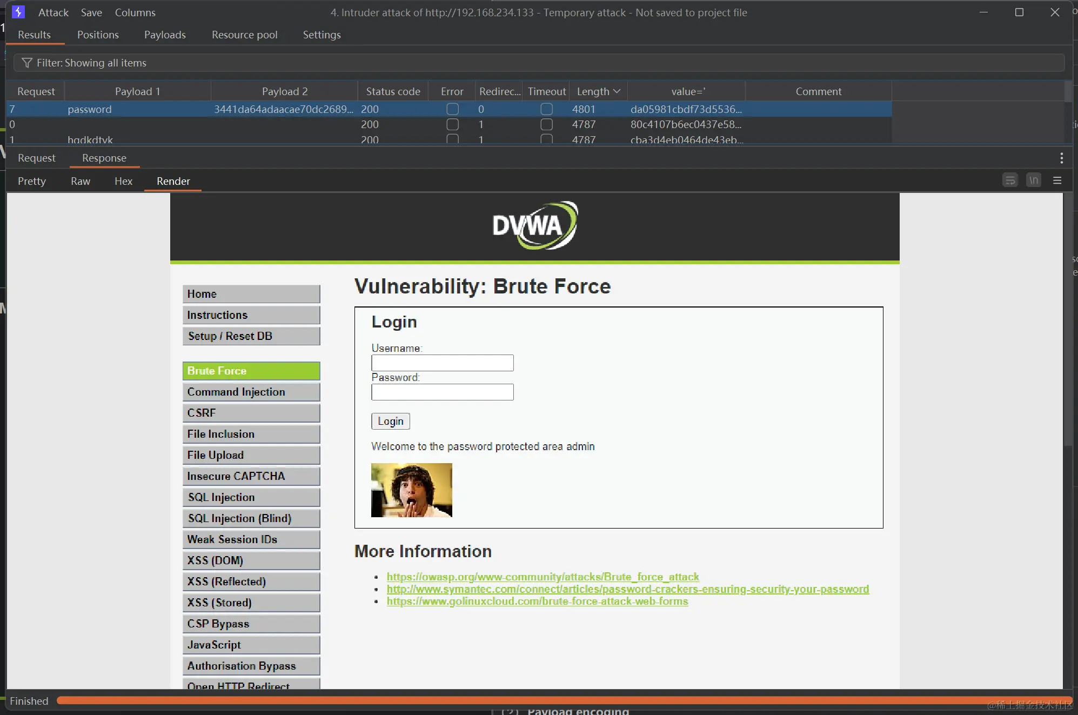Switch to the Positions tab
The height and width of the screenshot is (715, 1078).
click(98, 35)
